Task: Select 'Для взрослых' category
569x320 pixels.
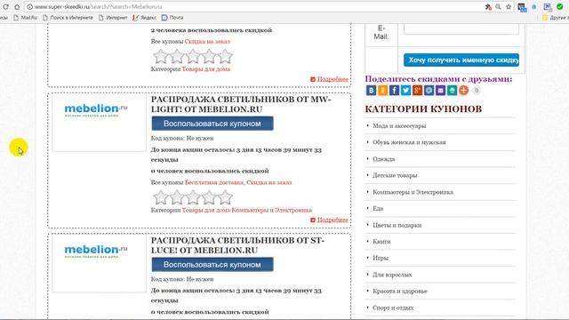Action: pos(392,275)
